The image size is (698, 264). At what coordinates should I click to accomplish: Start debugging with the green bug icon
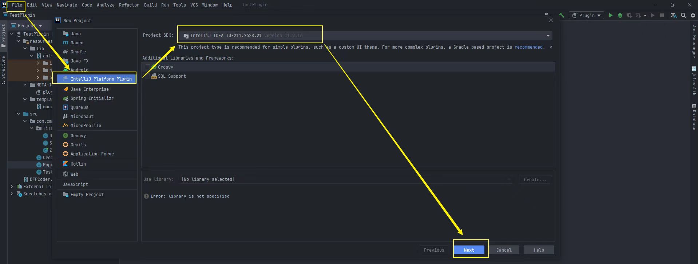pyautogui.click(x=620, y=15)
